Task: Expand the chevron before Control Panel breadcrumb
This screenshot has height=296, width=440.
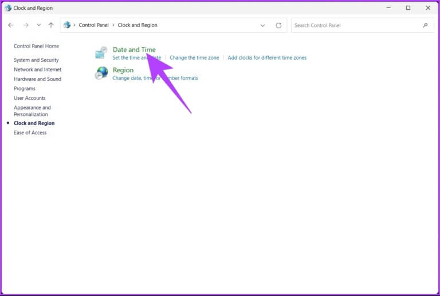Action: (74, 25)
